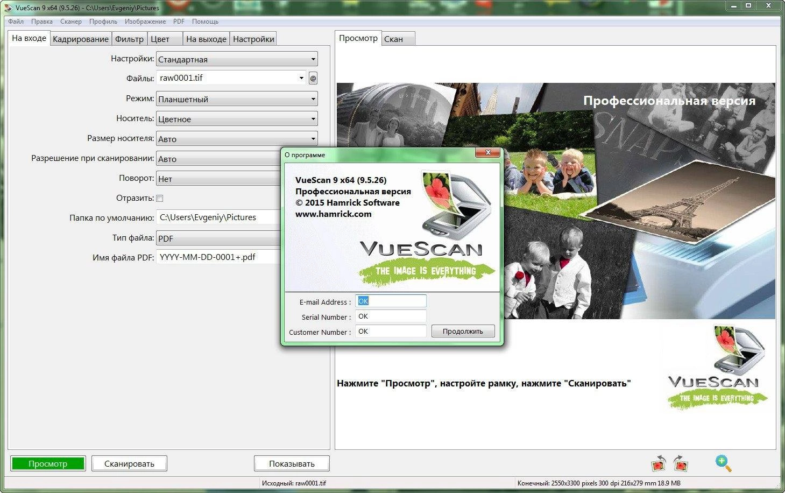Click the rotate left icon
Screen dimensions: 785x493
(659, 463)
